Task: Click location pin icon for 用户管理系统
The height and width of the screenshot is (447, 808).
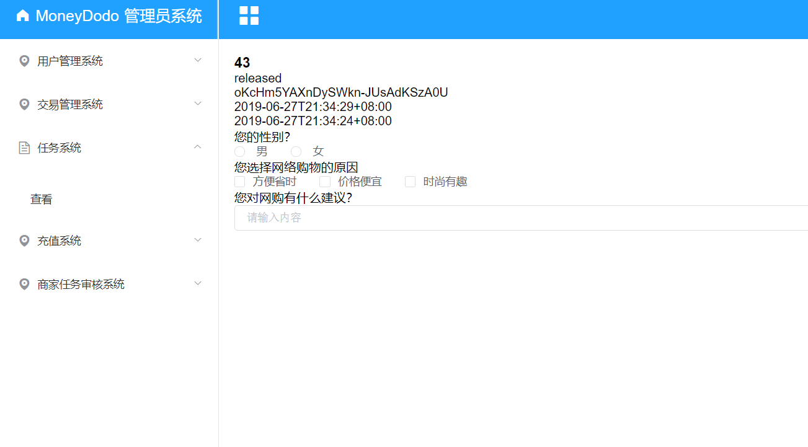Action: coord(24,61)
